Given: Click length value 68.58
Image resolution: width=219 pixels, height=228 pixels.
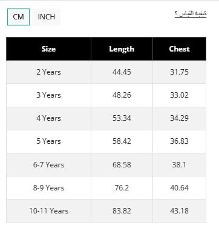Looking at the screenshot, I should [x=122, y=165].
